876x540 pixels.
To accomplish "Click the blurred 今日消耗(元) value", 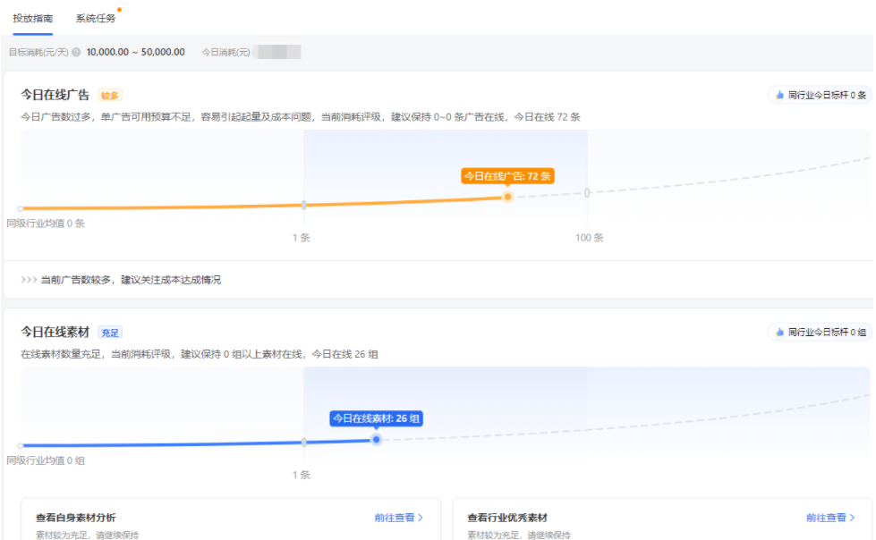I will (277, 52).
